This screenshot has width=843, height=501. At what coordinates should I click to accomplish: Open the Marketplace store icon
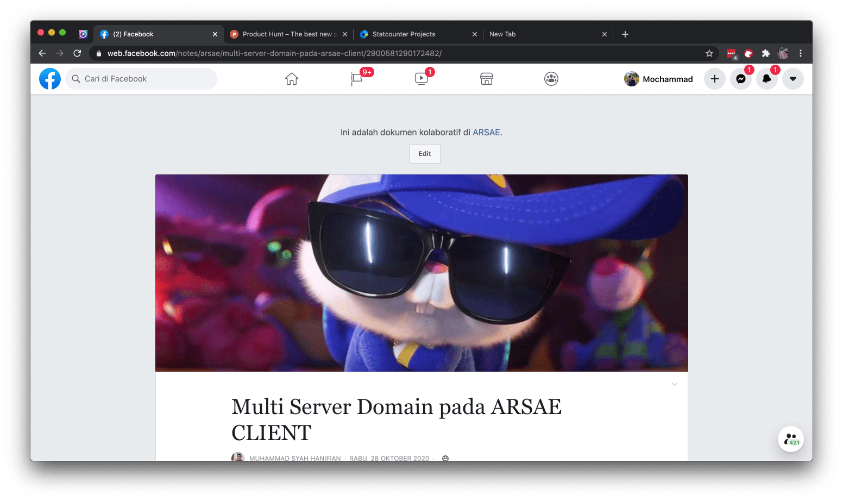(x=487, y=79)
